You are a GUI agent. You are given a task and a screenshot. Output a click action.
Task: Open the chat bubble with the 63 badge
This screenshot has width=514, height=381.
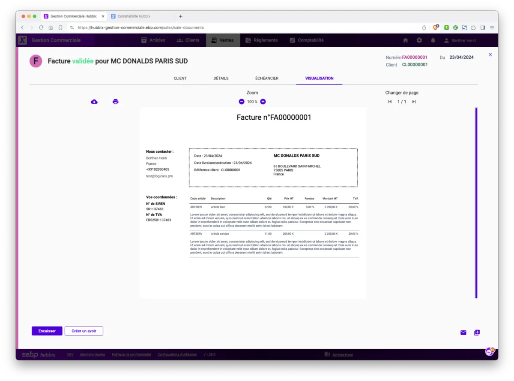(x=489, y=351)
